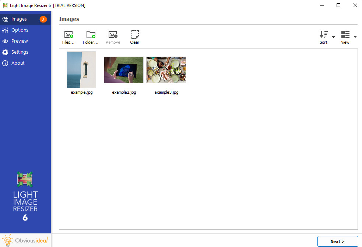Minimize the Light Image Resizer window
This screenshot has width=362, height=247.
[x=322, y=5]
